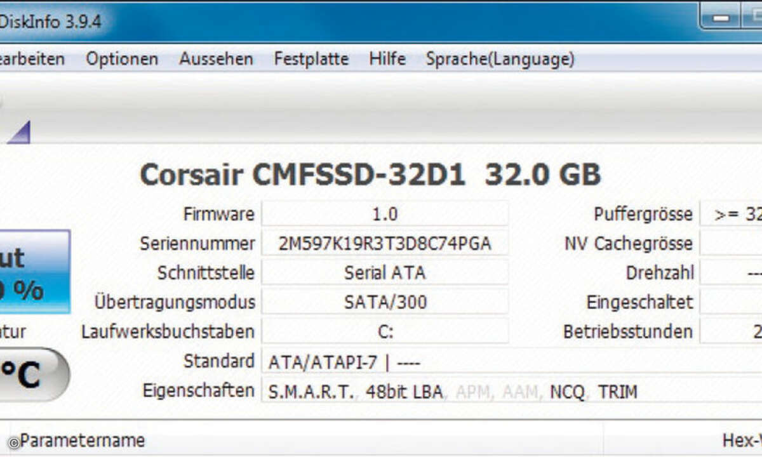Image resolution: width=762 pixels, height=457 pixels.
Task: Open the Festplatte menu
Action: pyautogui.click(x=311, y=58)
